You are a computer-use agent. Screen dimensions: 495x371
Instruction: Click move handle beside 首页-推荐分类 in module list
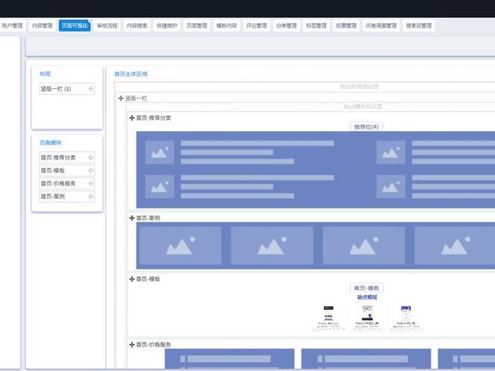coord(90,158)
